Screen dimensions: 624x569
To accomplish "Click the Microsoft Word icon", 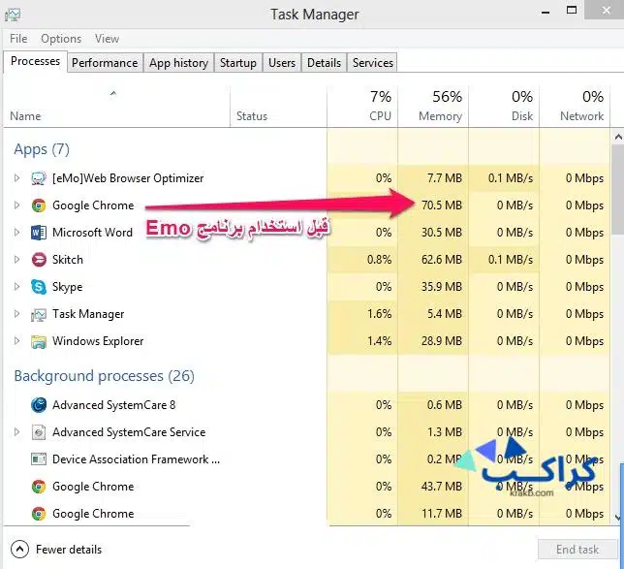I will 39,233.
